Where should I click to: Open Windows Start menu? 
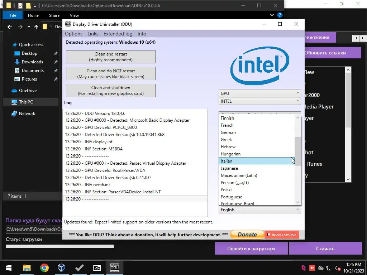9,268
